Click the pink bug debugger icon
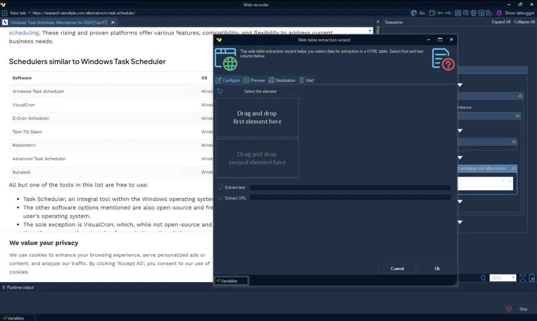This screenshot has height=321, width=537. pos(499,13)
